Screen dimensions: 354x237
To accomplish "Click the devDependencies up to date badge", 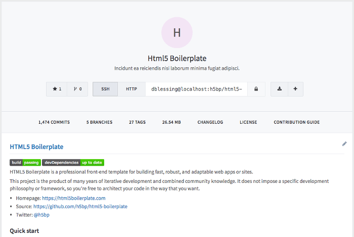I will [x=73, y=163].
